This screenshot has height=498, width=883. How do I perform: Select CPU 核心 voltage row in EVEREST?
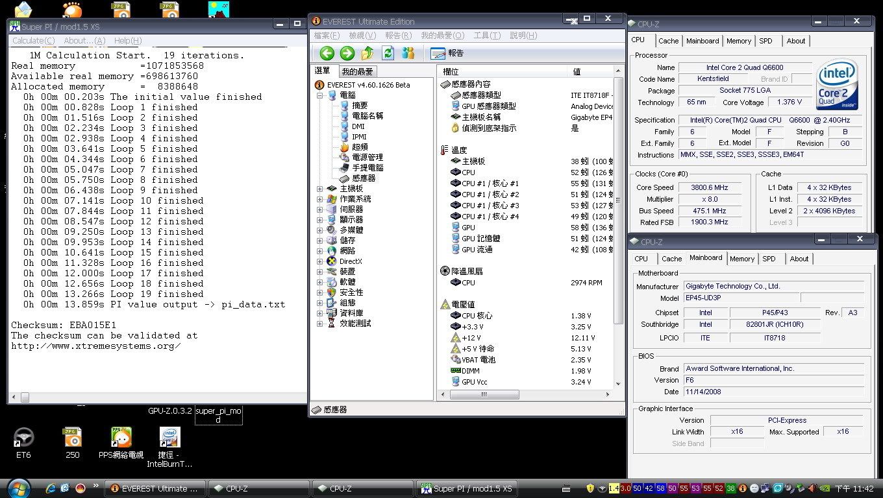pos(526,316)
